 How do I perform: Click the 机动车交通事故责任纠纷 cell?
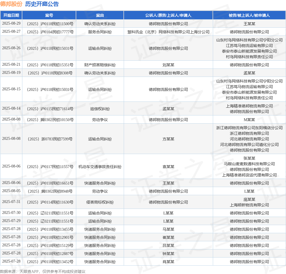pos(100,167)
